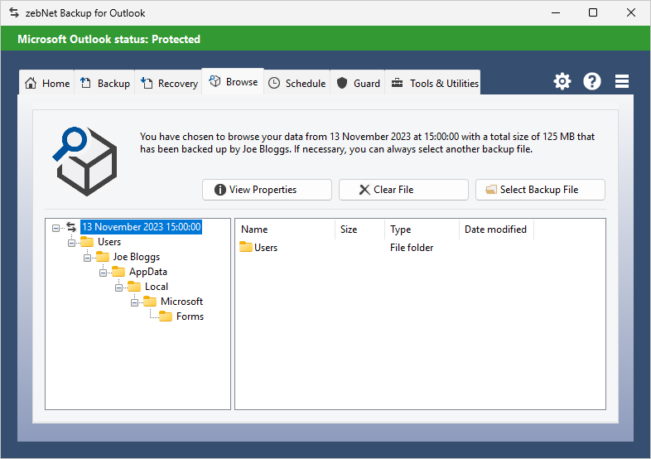This screenshot has width=651, height=459.
Task: Open the Schedule tab
Action: 297,83
